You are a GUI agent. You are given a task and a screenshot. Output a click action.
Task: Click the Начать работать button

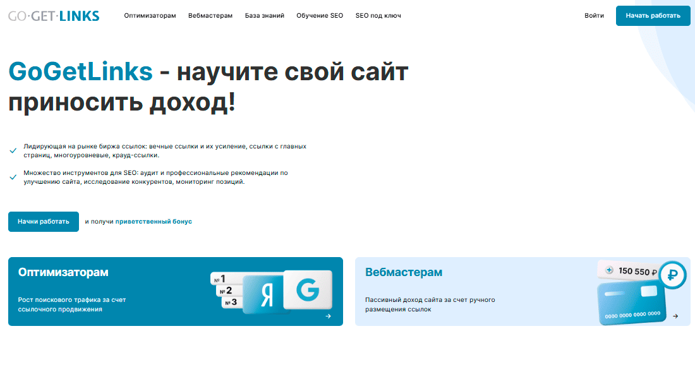tap(653, 16)
